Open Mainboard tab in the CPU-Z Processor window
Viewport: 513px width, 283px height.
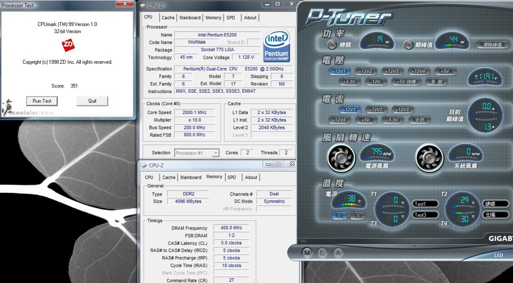pyautogui.click(x=190, y=18)
